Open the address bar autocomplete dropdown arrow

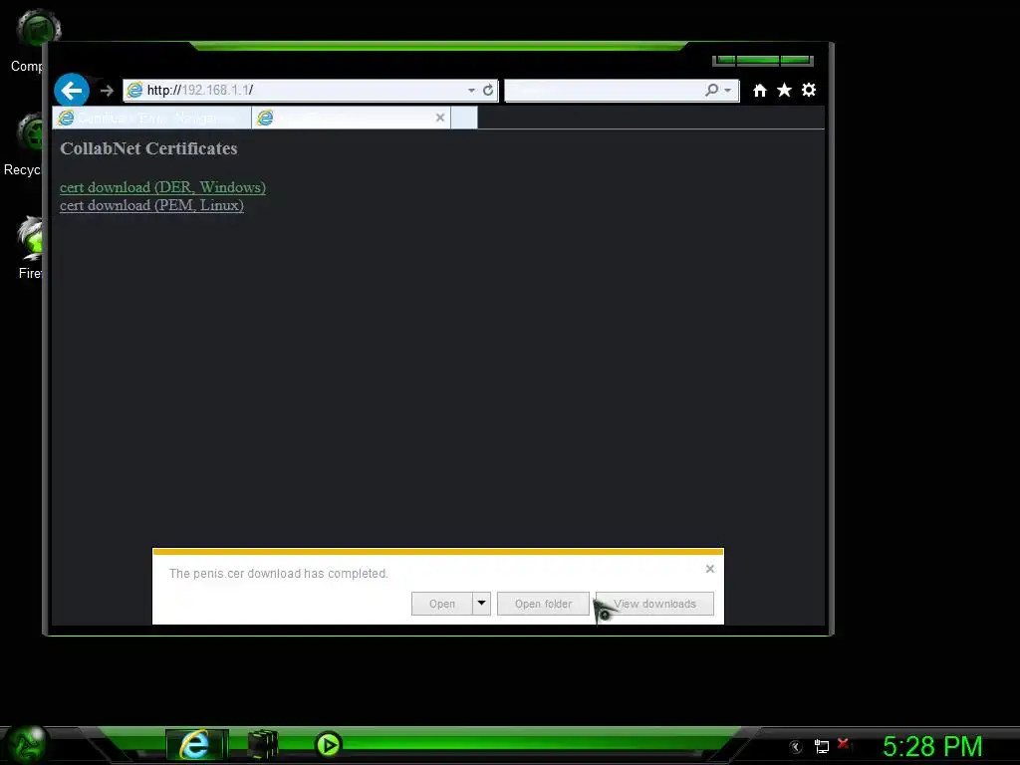pyautogui.click(x=471, y=91)
